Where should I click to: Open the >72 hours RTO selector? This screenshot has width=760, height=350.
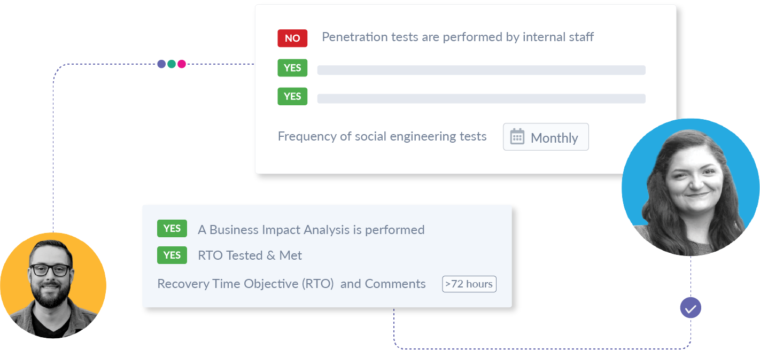point(469,284)
